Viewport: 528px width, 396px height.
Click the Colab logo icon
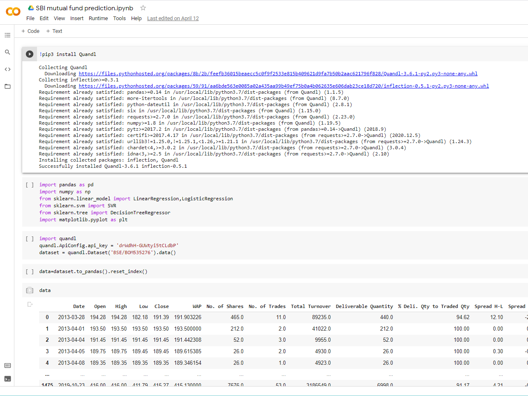(13, 12)
